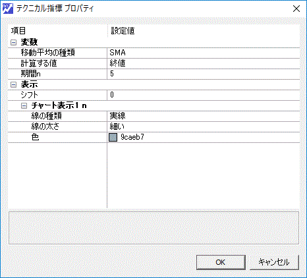Image resolution: width=307 pixels, height=278 pixels.
Task: Select the 移動平均の種類 row label
Action: pyautogui.click(x=48, y=53)
